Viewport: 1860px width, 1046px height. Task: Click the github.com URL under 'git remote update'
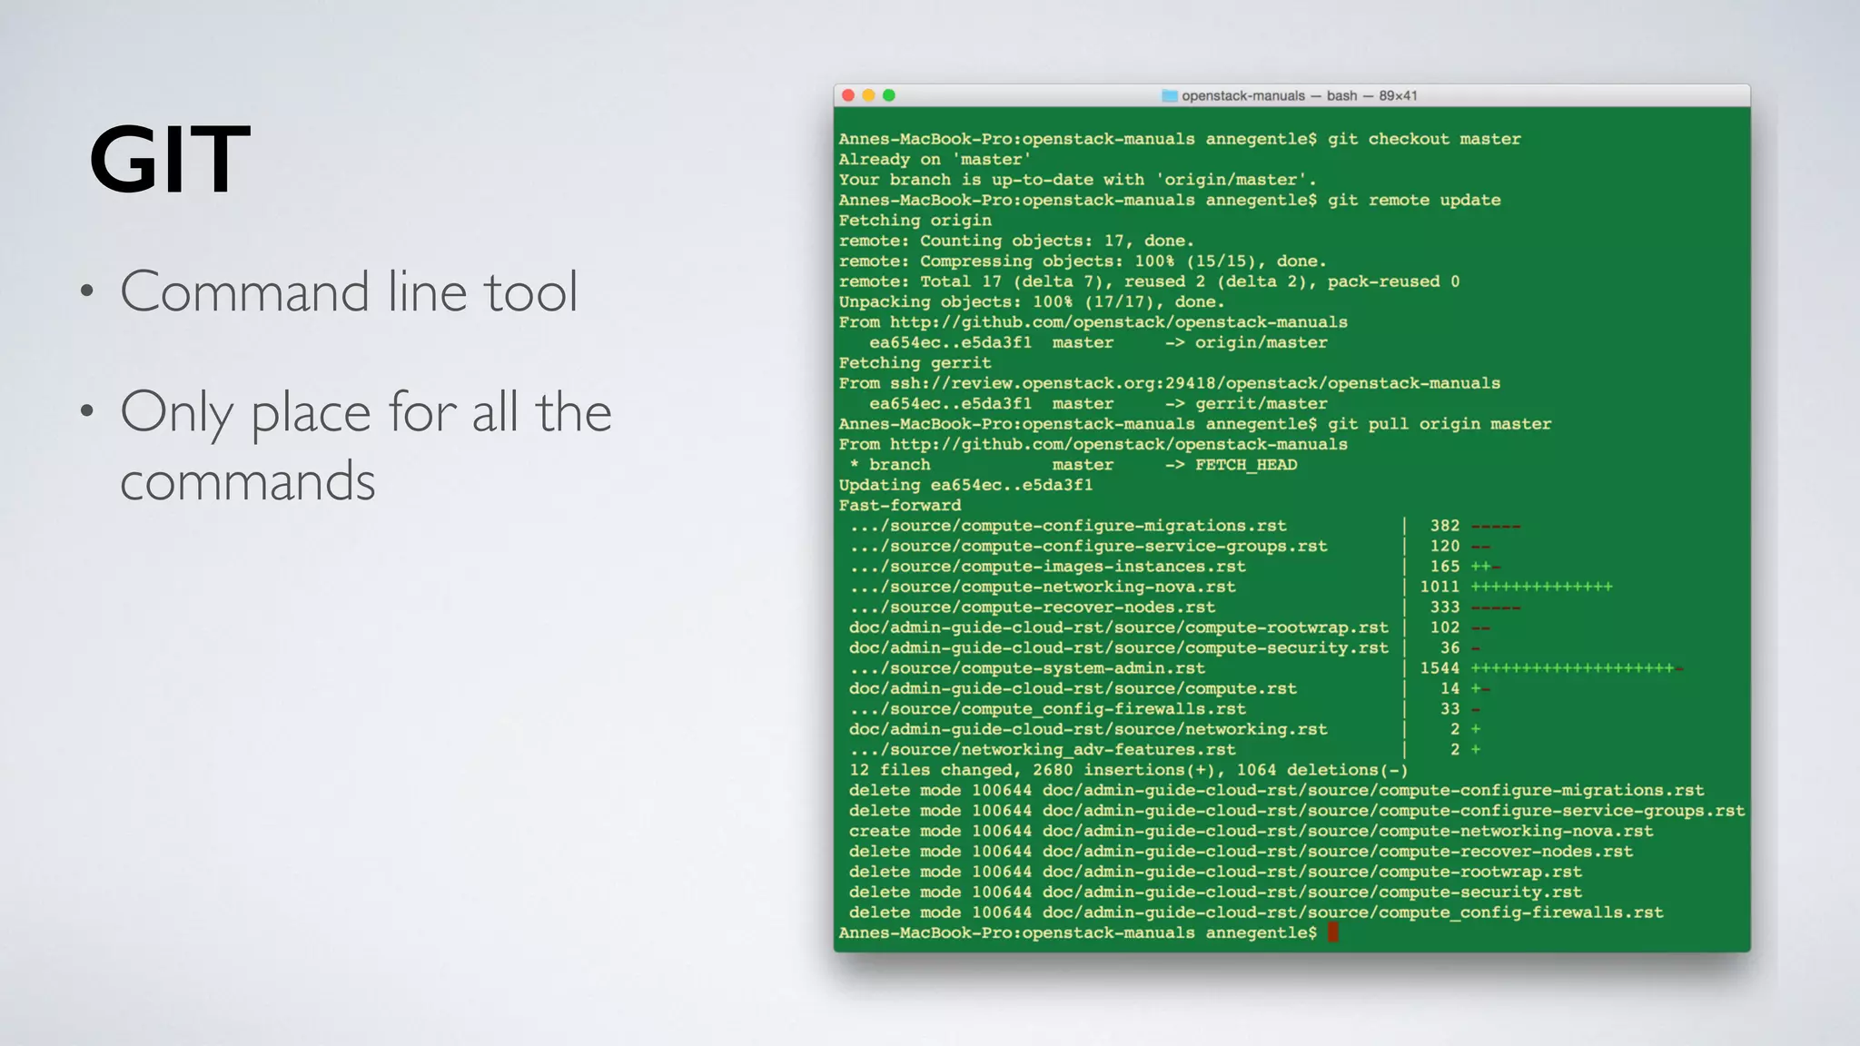(x=1118, y=322)
